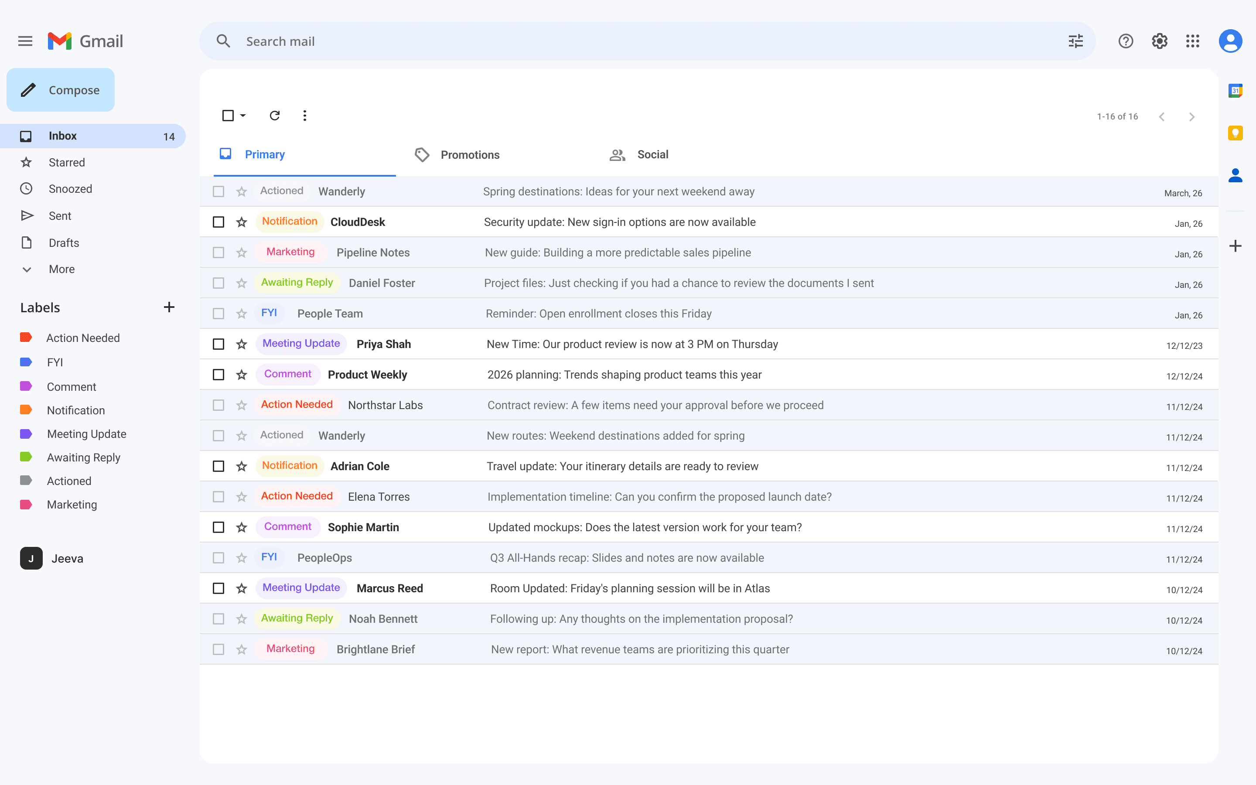
Task: Star the Marcus Reed email
Action: (x=241, y=588)
